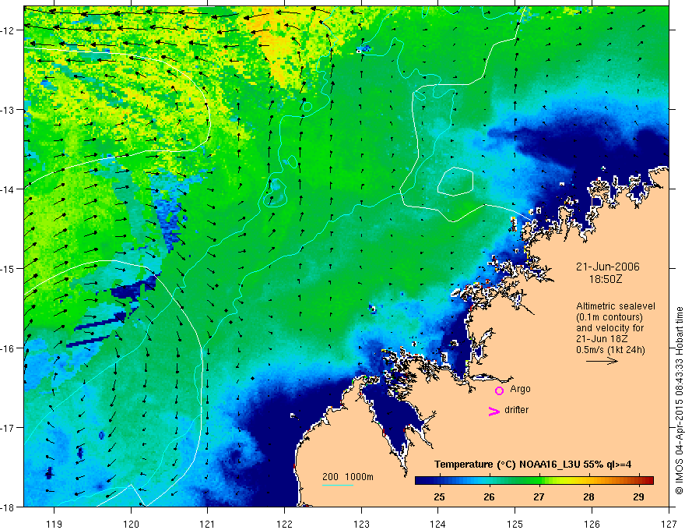The height and width of the screenshot is (530, 685).
Task: Click the color bar value 26
Action: [490, 496]
